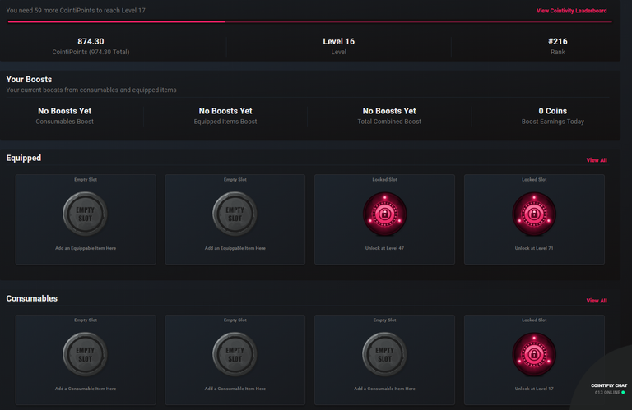Click the second Consumables empty slot icon
The width and height of the screenshot is (632, 410).
point(235,355)
